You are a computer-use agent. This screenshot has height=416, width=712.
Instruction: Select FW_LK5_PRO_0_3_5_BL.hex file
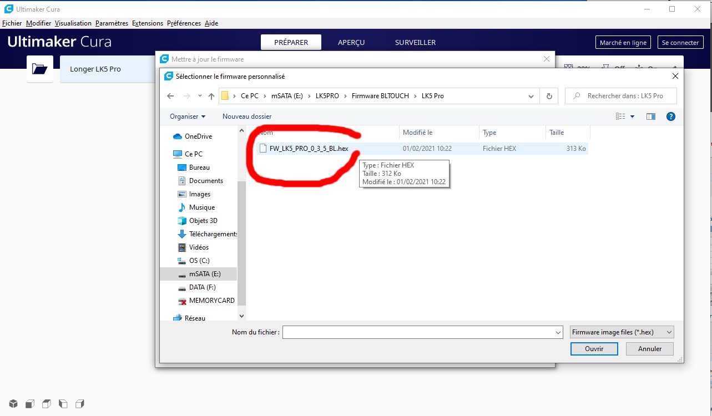(x=309, y=149)
